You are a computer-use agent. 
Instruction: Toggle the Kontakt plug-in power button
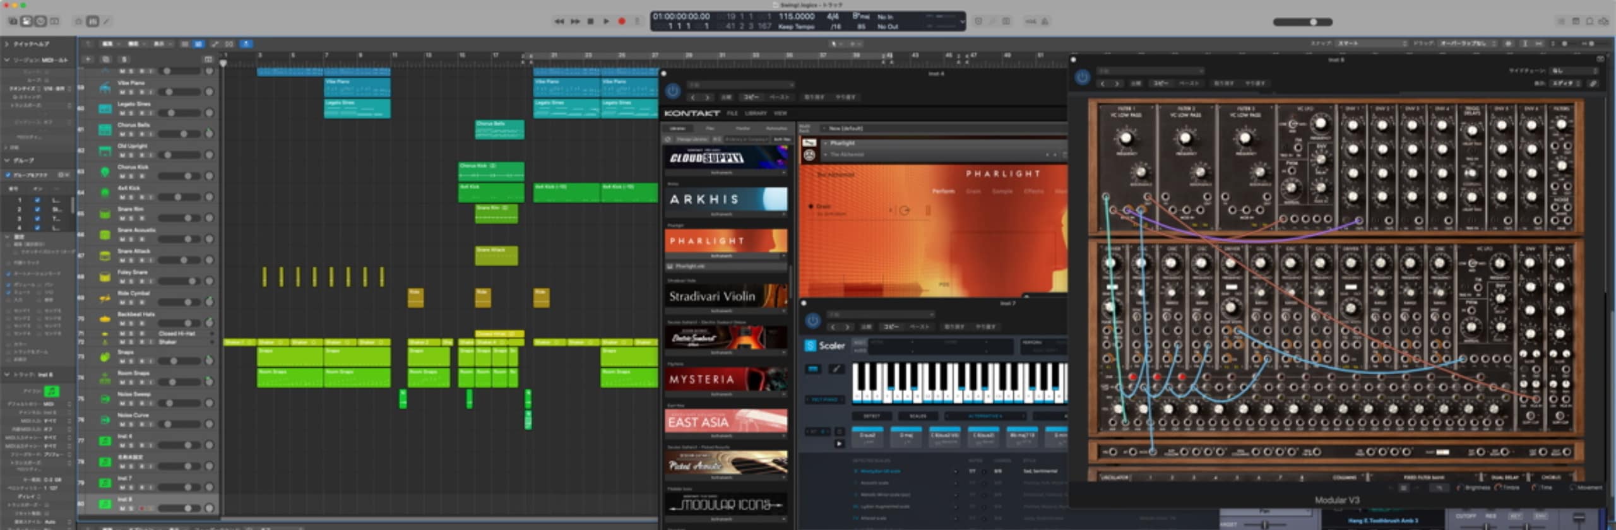click(x=673, y=91)
